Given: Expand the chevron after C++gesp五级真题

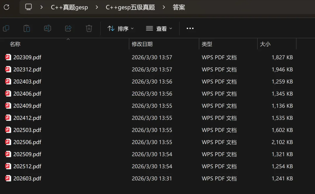Looking at the screenshot, I should coord(164,7).
